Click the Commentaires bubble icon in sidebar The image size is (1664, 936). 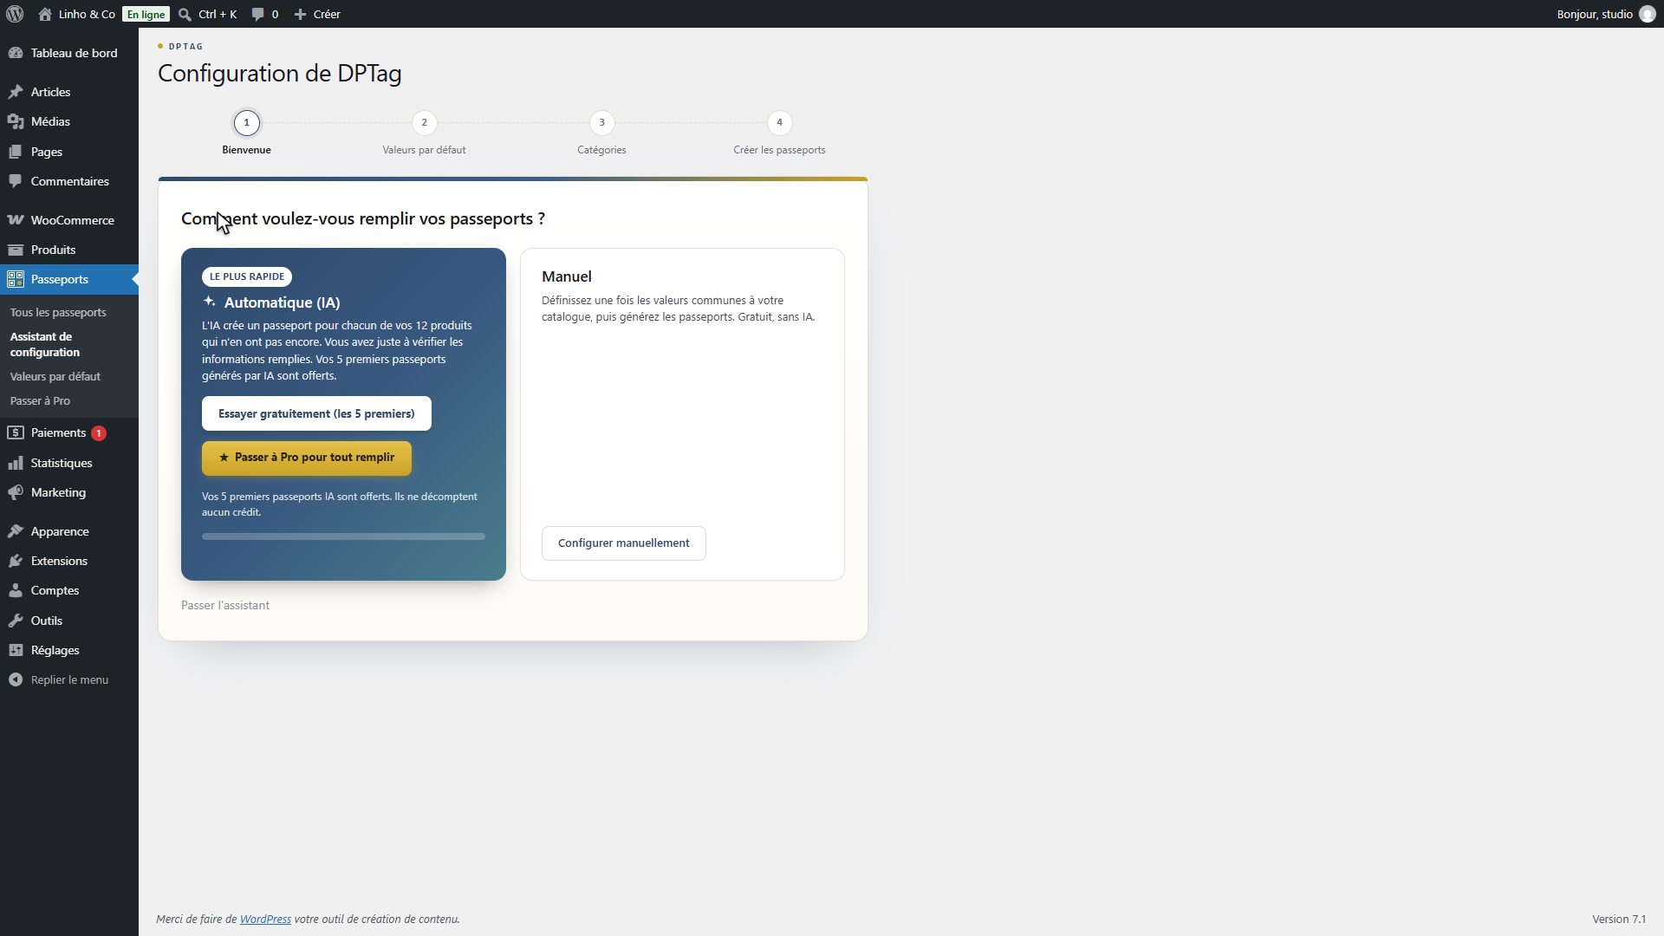pos(16,181)
